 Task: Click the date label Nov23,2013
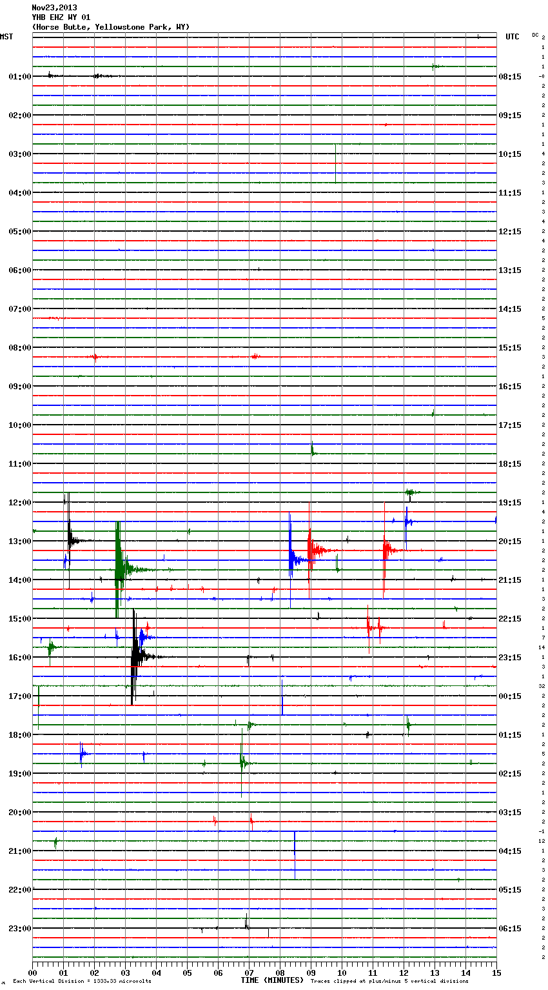pyautogui.click(x=54, y=8)
